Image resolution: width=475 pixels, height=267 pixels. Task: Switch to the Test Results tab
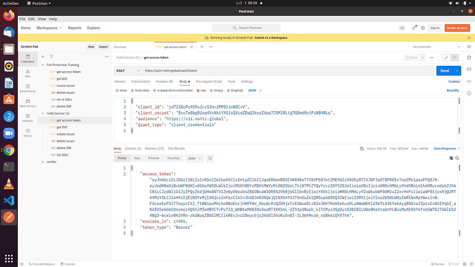(x=176, y=149)
